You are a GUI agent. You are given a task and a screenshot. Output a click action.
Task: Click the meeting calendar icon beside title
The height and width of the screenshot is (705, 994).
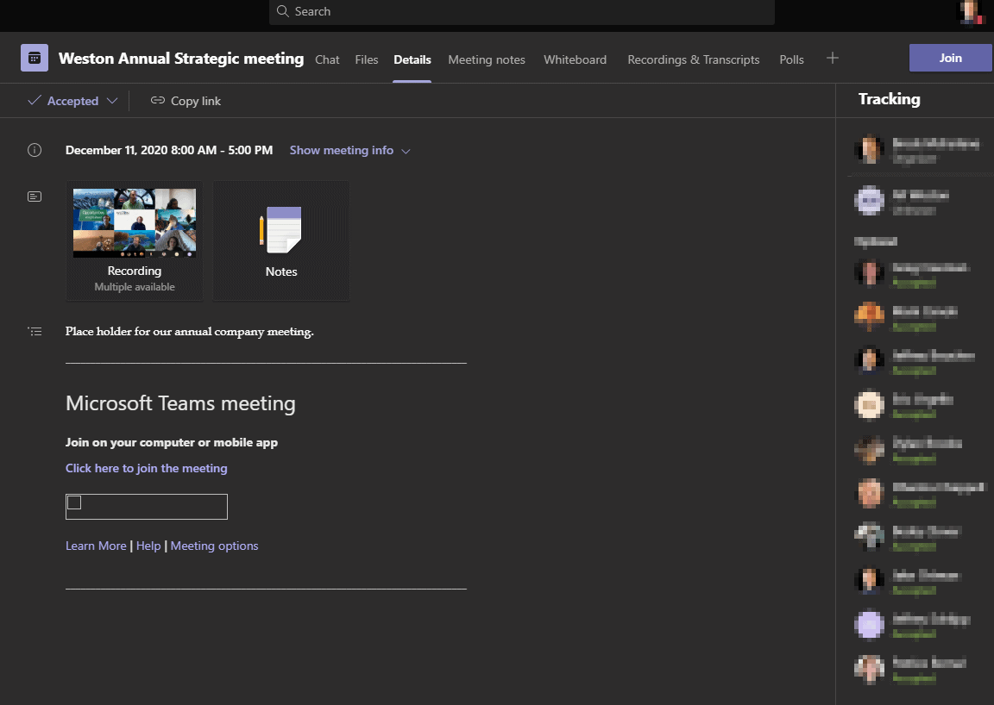pyautogui.click(x=35, y=59)
